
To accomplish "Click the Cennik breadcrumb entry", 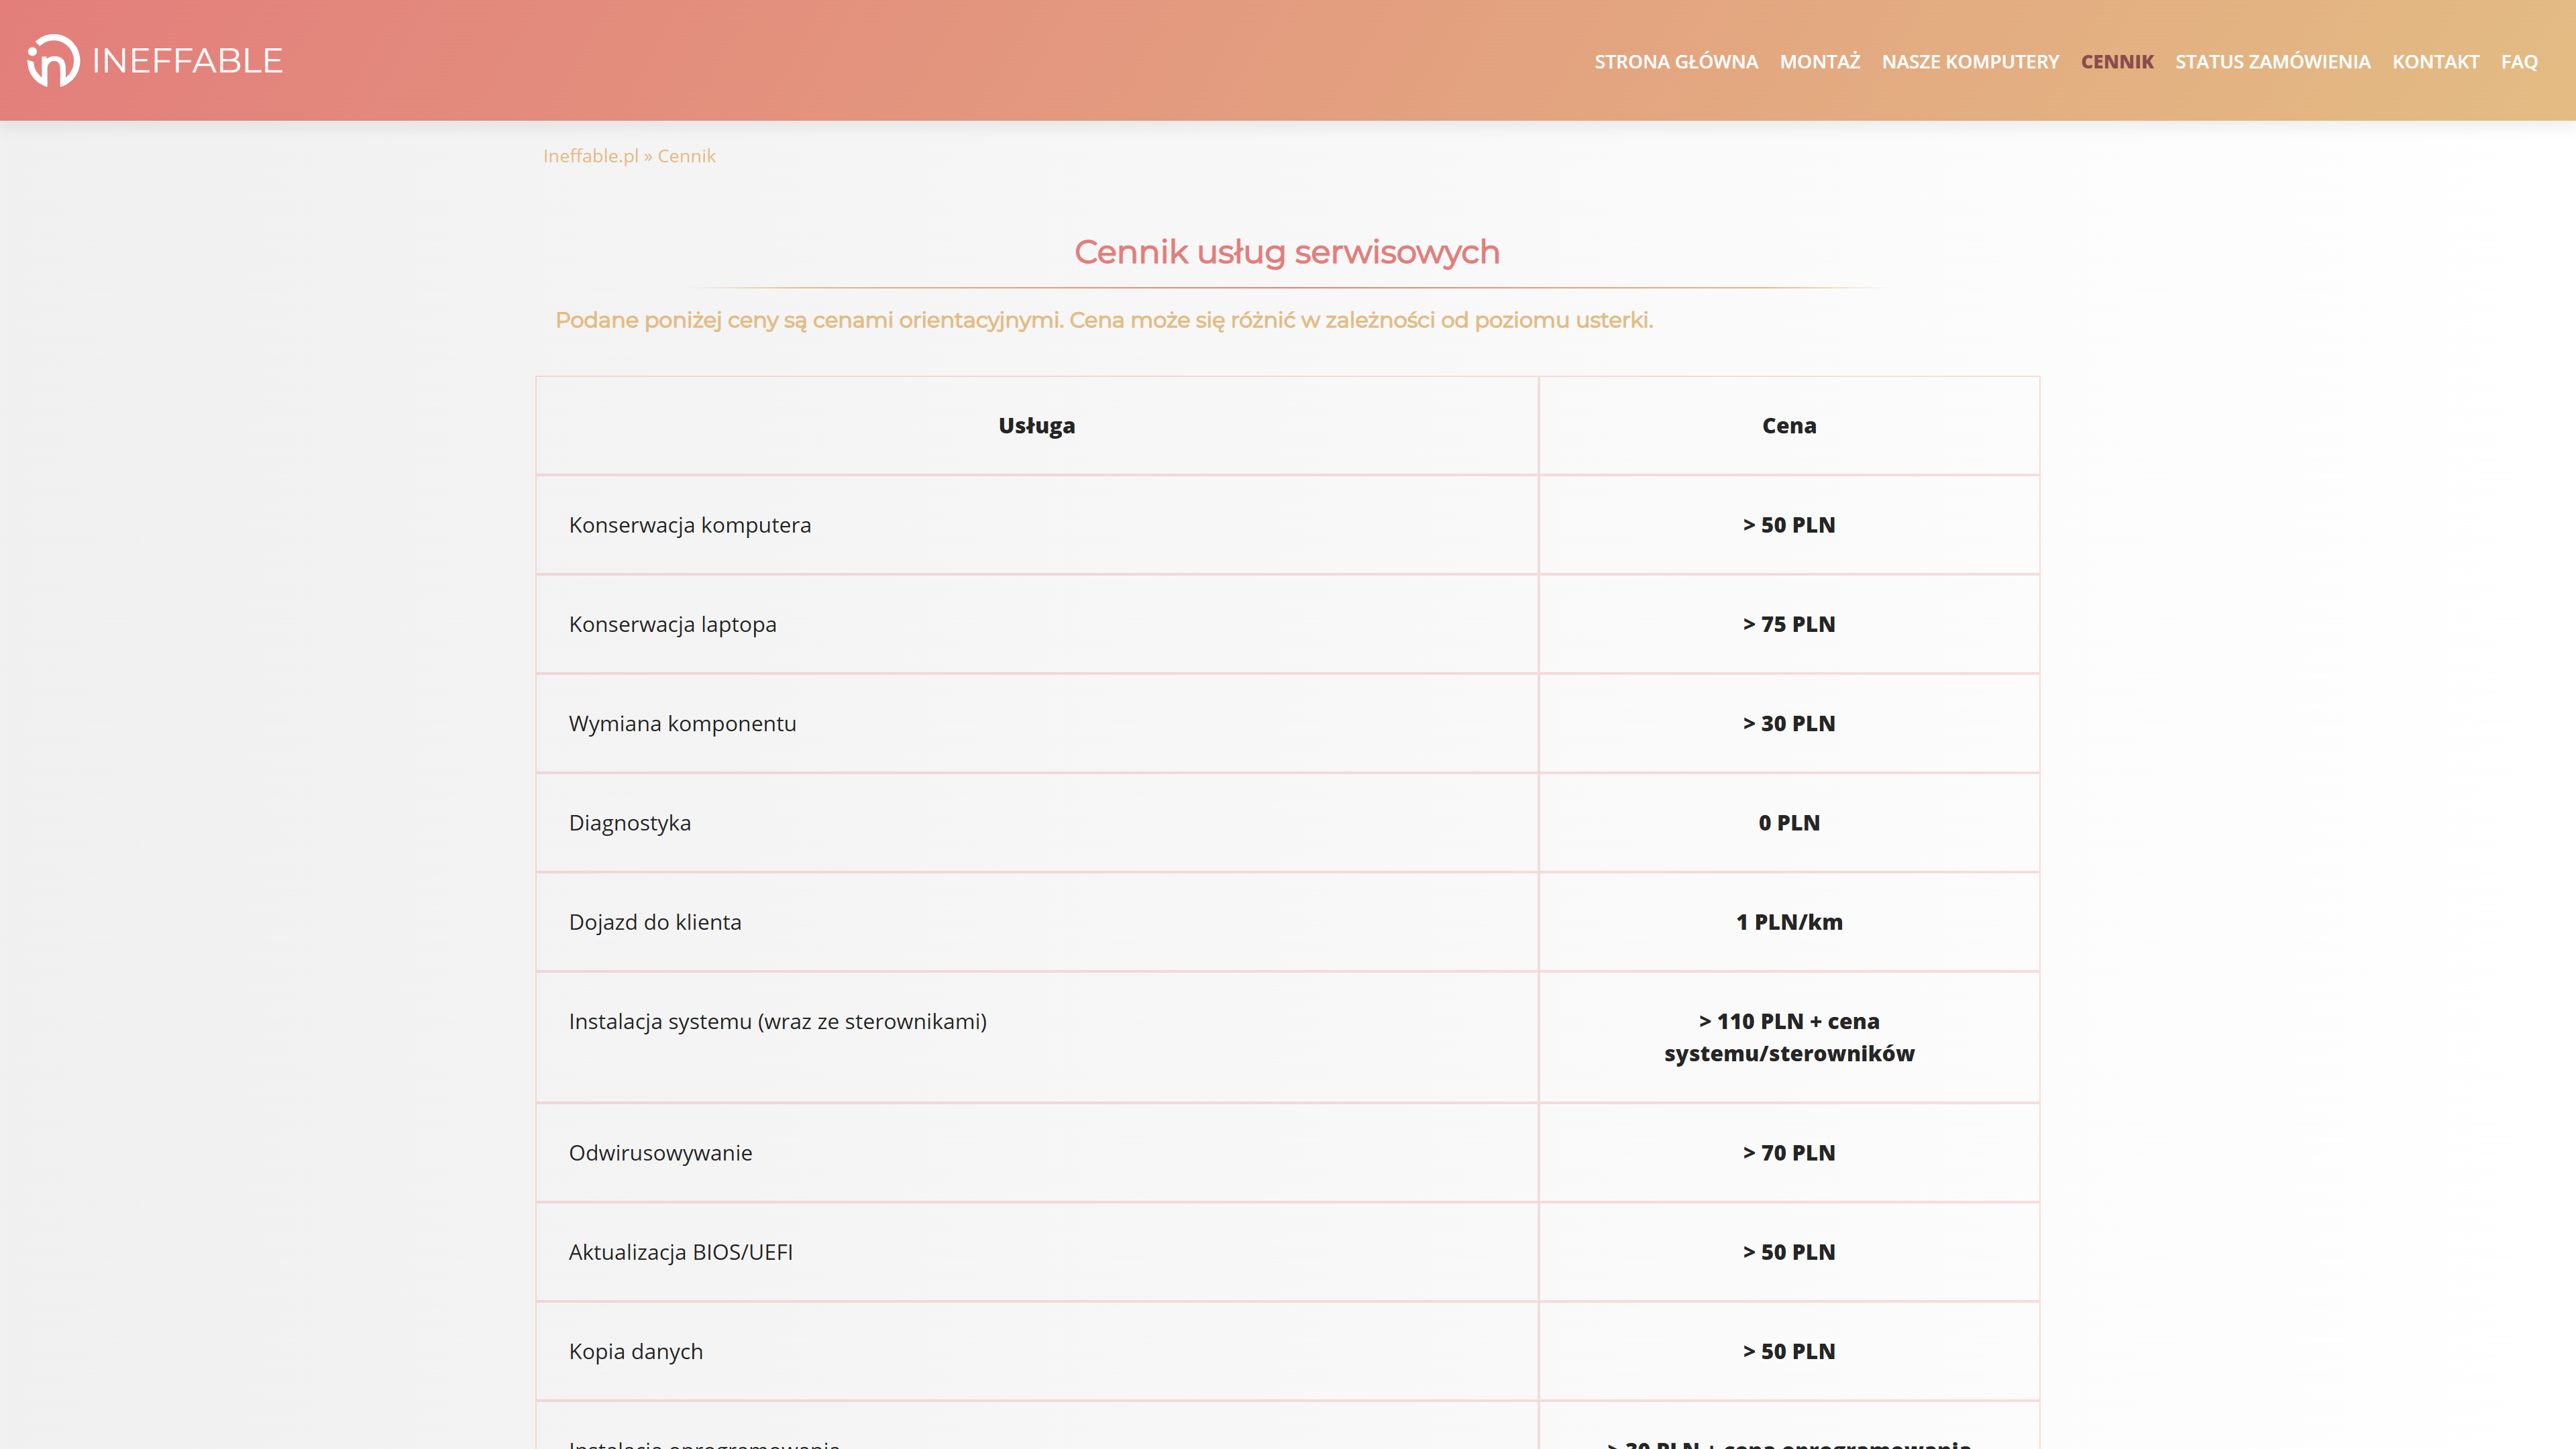I will (687, 155).
